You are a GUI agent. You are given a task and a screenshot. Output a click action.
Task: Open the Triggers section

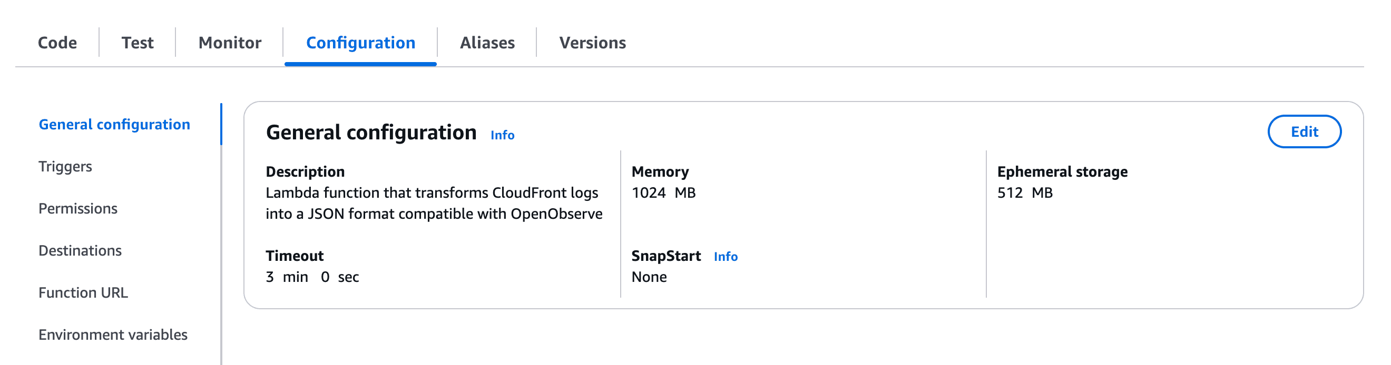65,167
